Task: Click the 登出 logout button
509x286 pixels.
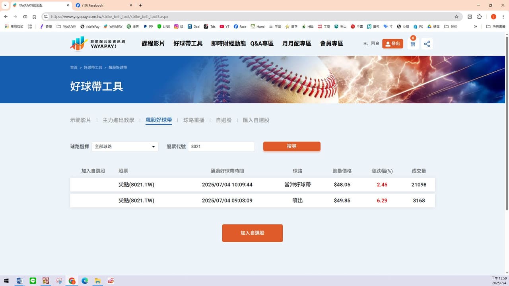Action: pos(392,44)
